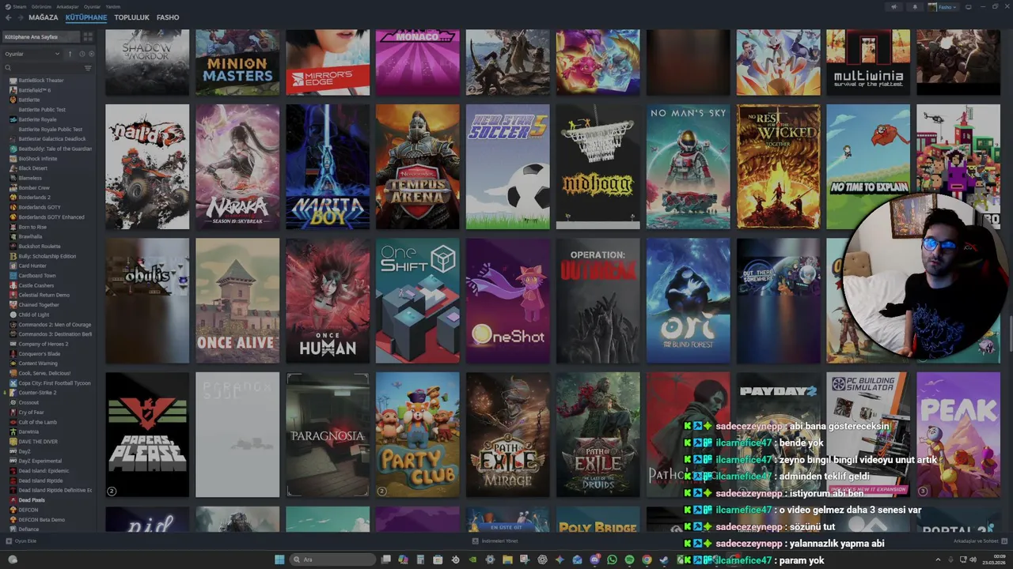This screenshot has height=569, width=1013.
Task: Go forward with the Steam forward arrow
Action: (20, 17)
